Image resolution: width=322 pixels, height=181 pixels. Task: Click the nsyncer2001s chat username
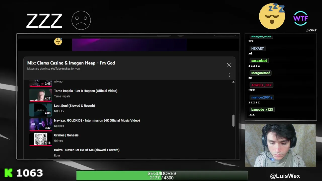tap(262, 97)
